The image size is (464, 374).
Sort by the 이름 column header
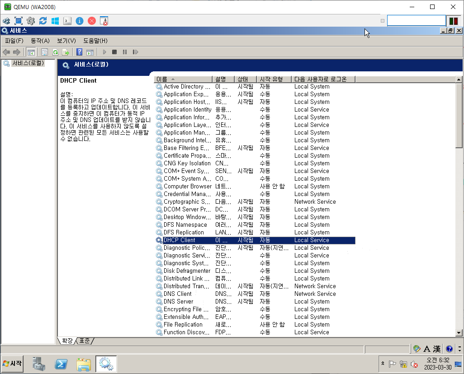[x=183, y=79]
